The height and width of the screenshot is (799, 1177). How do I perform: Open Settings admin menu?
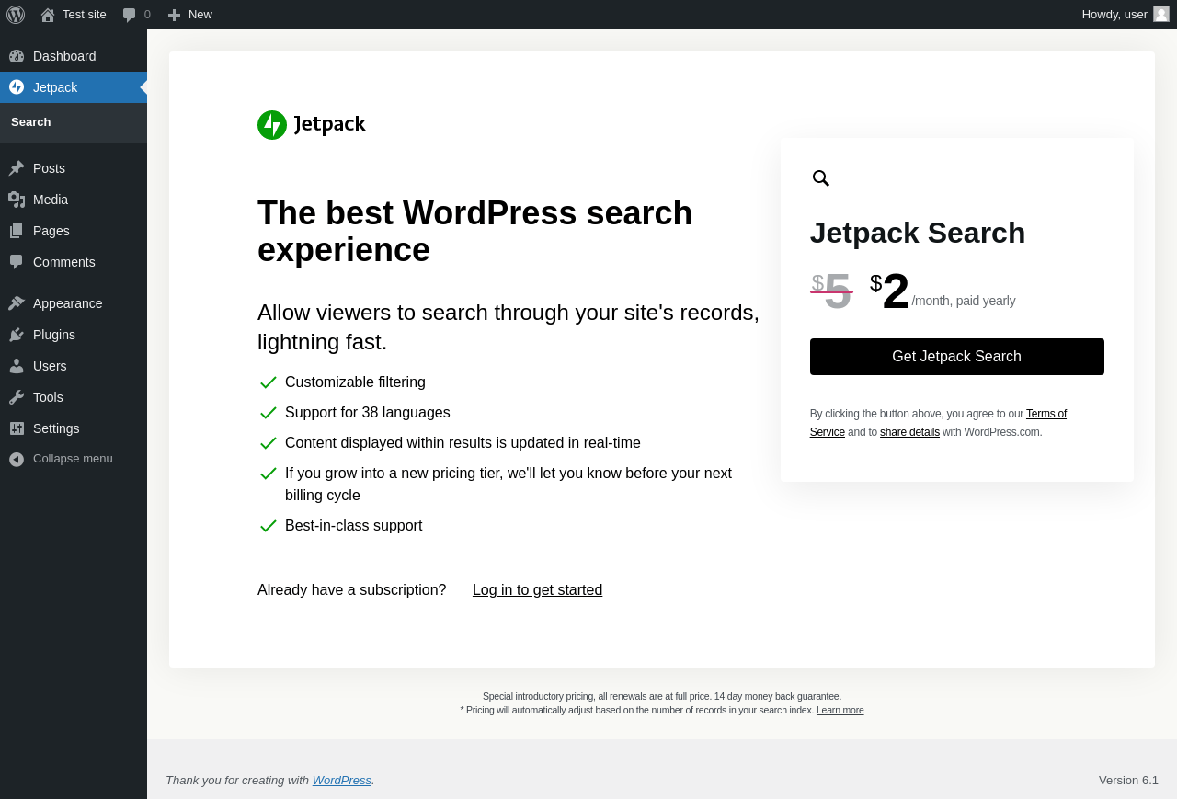click(74, 428)
